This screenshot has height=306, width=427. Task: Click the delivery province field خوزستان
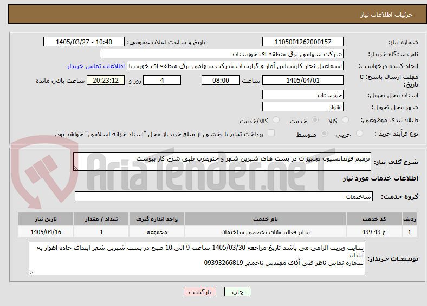[x=303, y=95]
